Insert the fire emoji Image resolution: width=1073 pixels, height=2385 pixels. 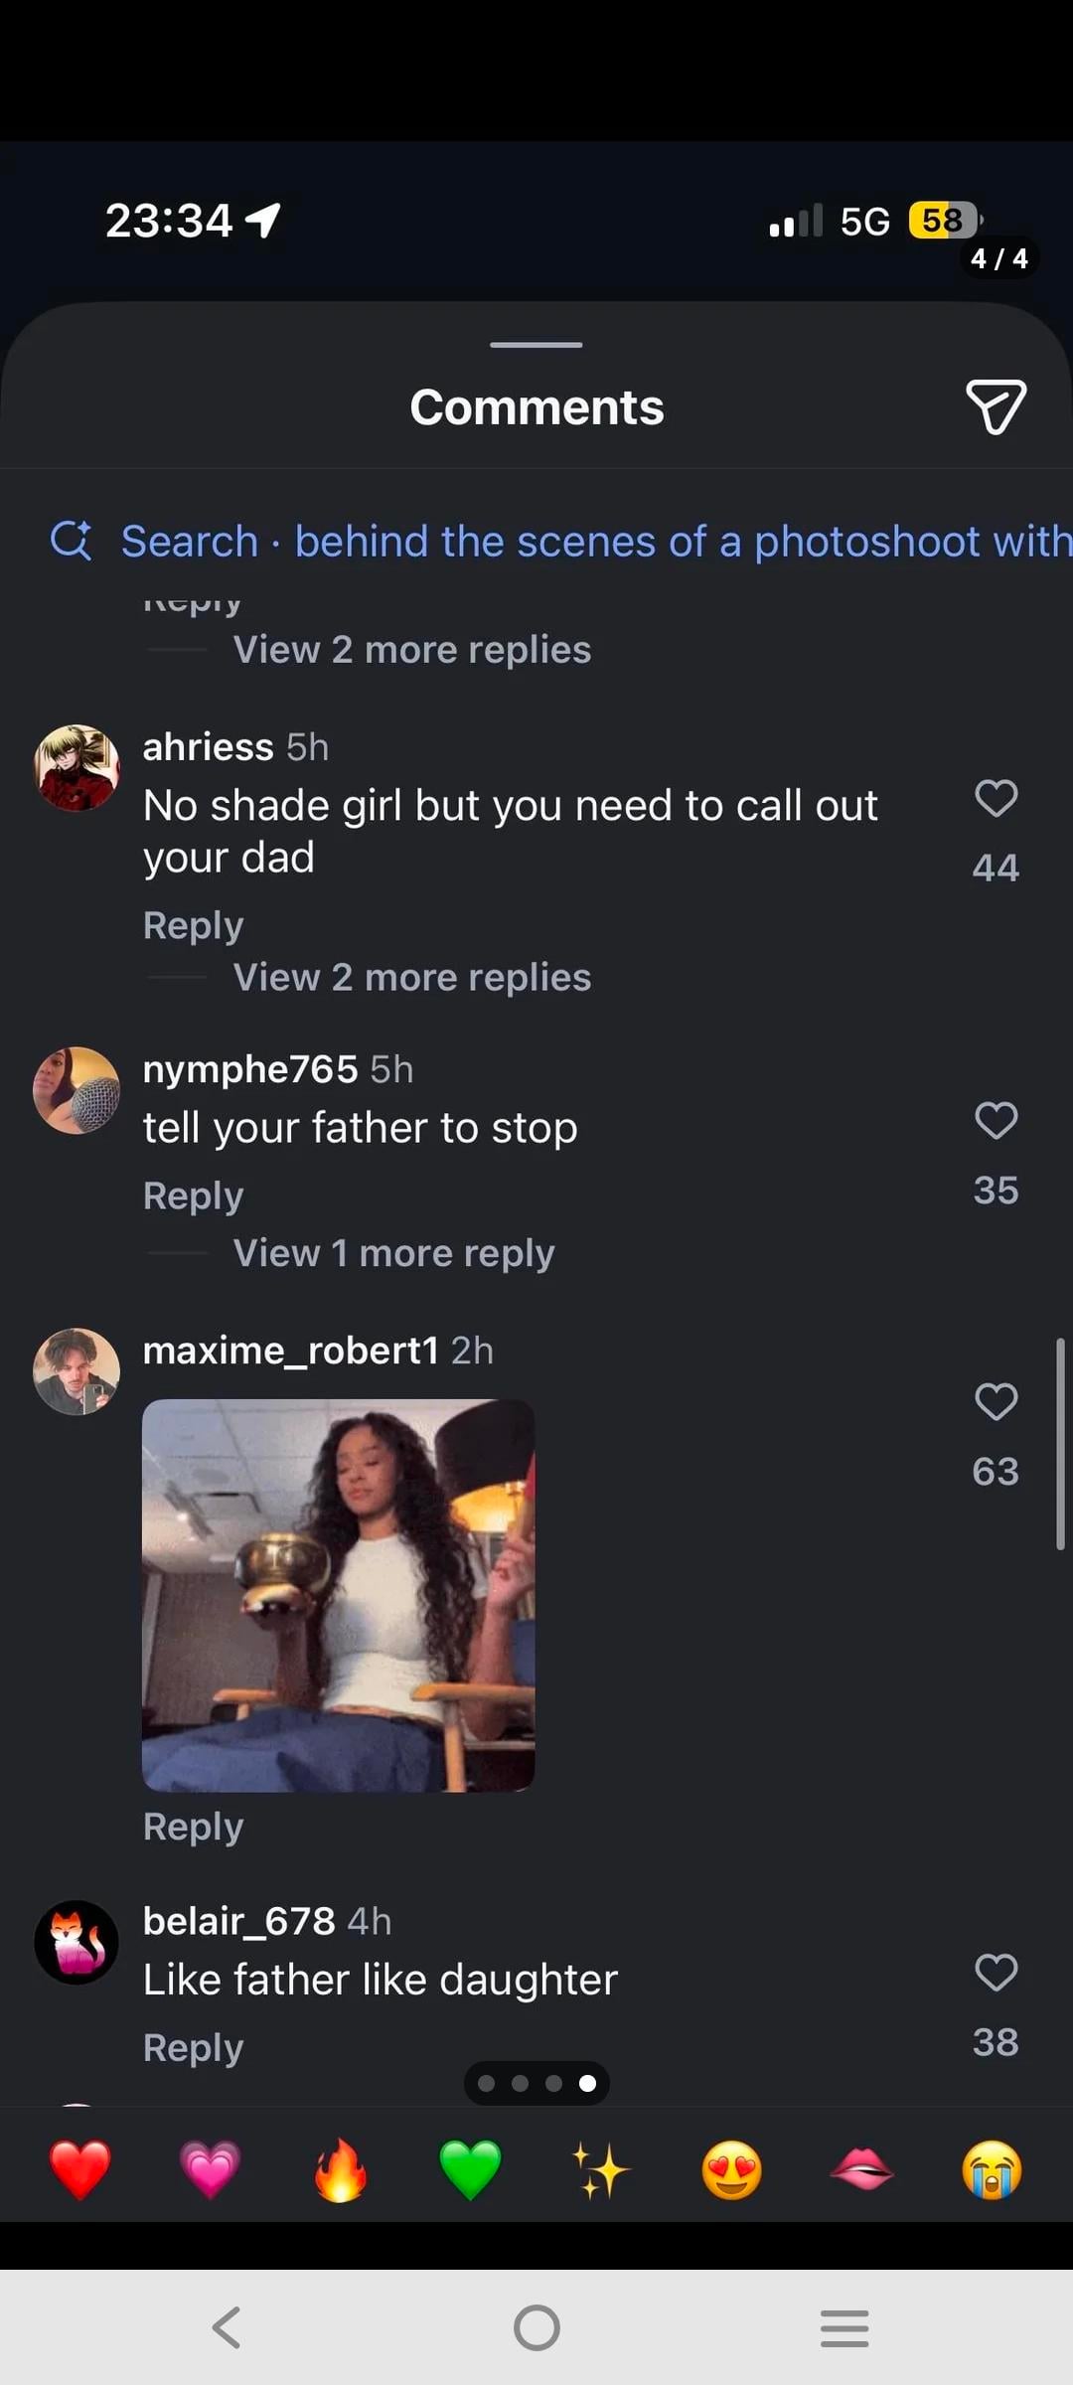tap(340, 2169)
